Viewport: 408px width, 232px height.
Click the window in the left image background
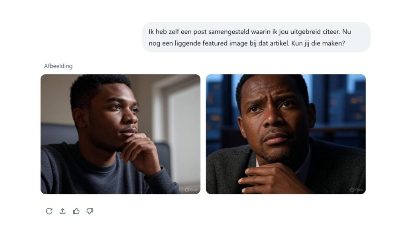(x=181, y=119)
